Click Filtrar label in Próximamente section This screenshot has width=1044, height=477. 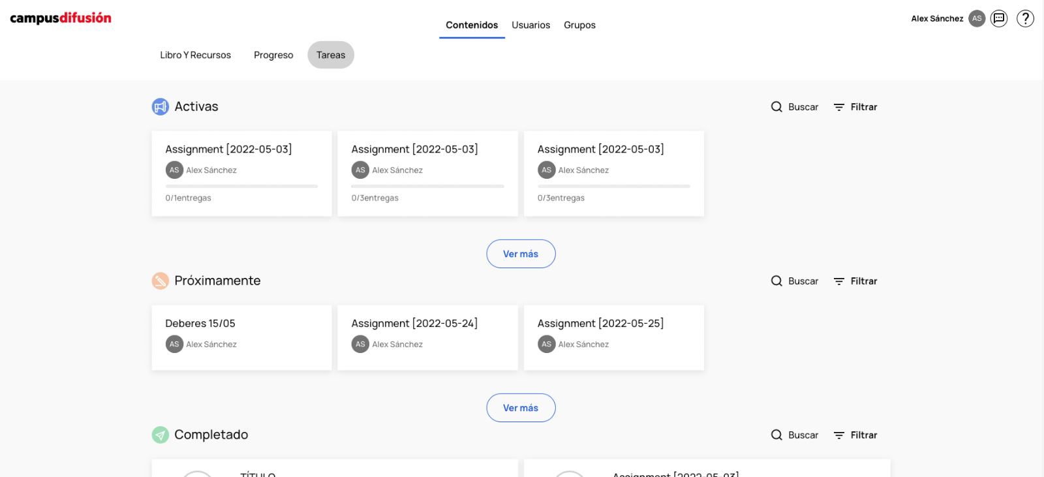(x=864, y=281)
